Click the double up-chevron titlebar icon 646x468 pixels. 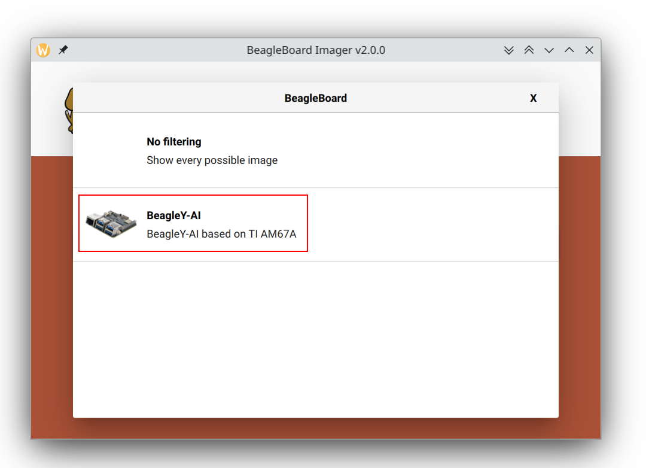coord(529,50)
